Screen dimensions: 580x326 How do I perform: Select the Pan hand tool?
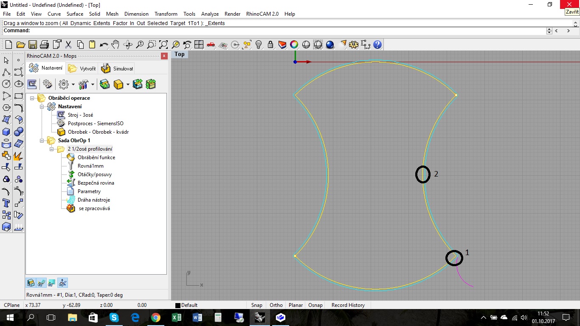tap(115, 45)
